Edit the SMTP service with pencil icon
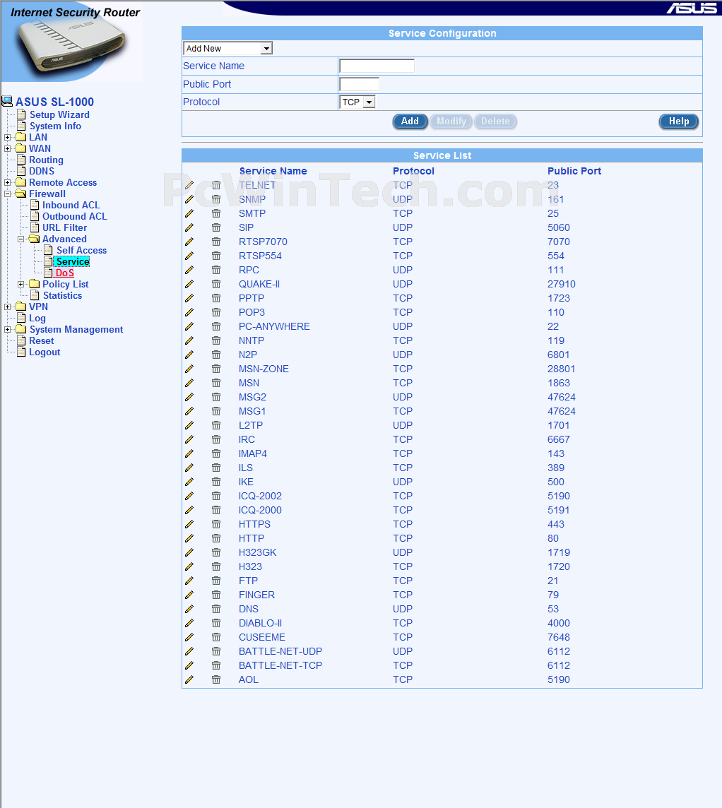 coord(189,213)
